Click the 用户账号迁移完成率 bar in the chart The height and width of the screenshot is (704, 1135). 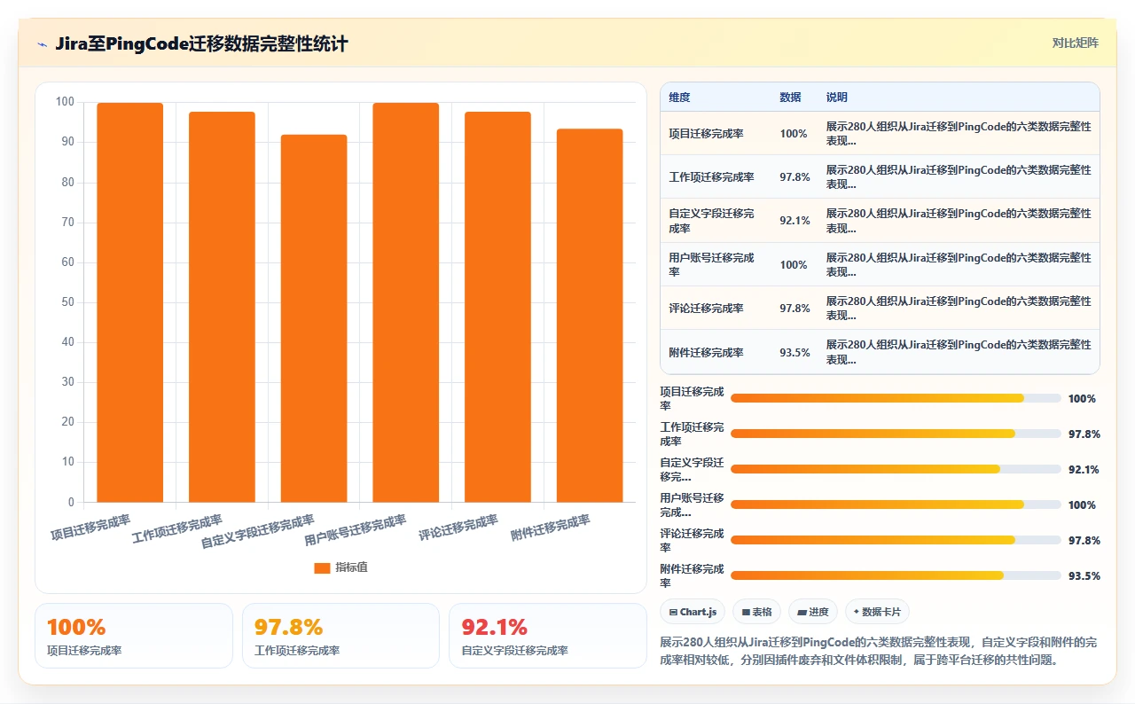pos(406,302)
